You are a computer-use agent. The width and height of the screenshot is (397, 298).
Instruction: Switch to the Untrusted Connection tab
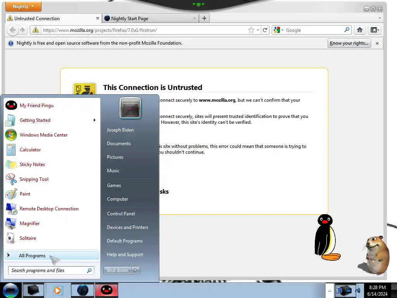click(x=54, y=19)
